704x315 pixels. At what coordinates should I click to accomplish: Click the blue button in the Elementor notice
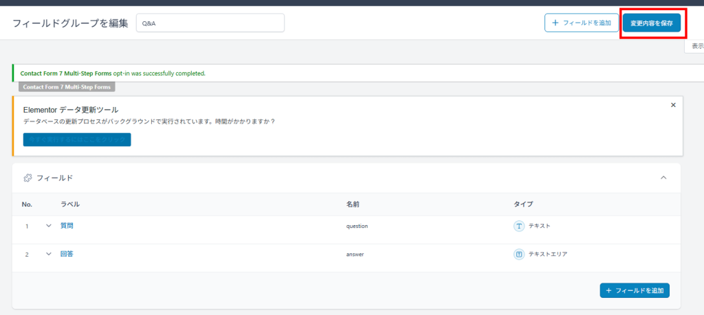(76, 139)
